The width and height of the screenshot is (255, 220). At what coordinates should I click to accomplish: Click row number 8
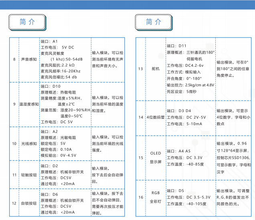tap(14, 59)
